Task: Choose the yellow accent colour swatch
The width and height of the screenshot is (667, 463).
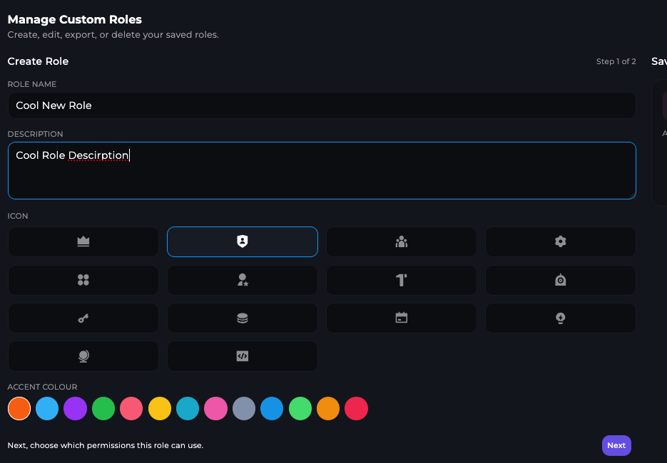Action: pos(160,409)
